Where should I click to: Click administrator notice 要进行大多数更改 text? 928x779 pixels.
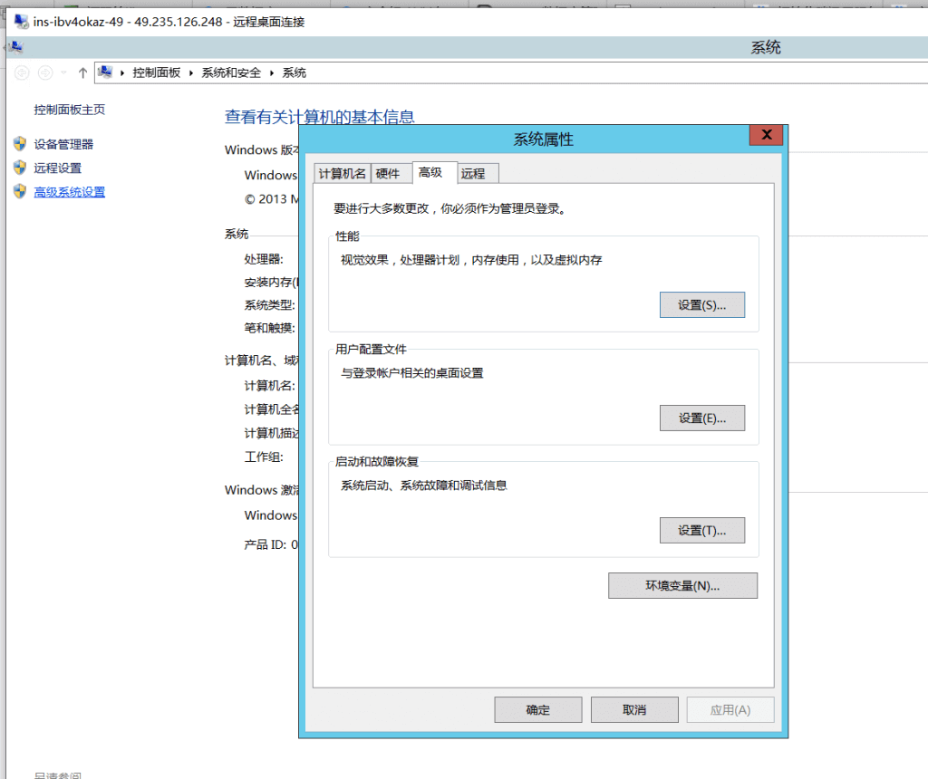tap(449, 209)
